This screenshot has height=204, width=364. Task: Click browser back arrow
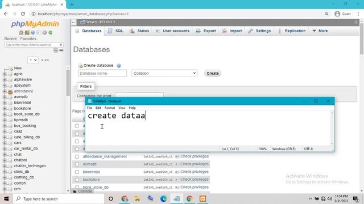tap(6, 14)
